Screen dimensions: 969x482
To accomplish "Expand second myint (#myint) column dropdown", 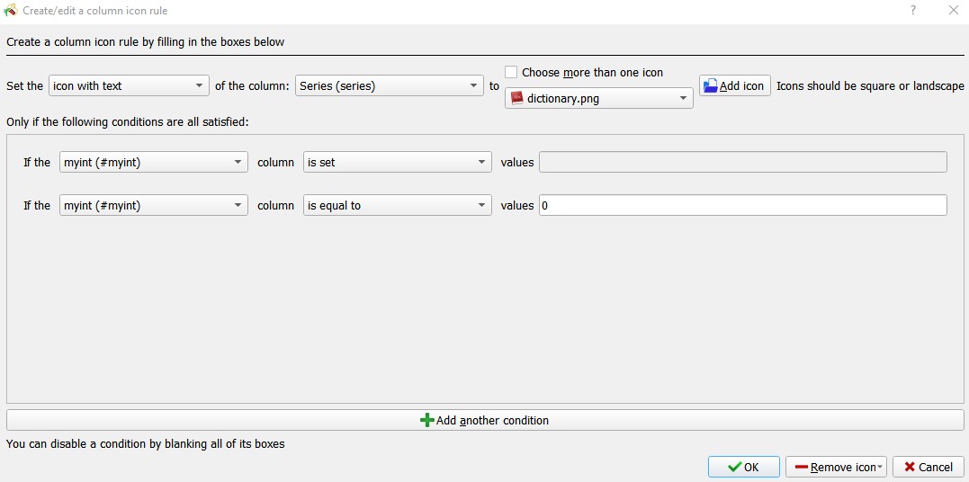I will click(153, 206).
